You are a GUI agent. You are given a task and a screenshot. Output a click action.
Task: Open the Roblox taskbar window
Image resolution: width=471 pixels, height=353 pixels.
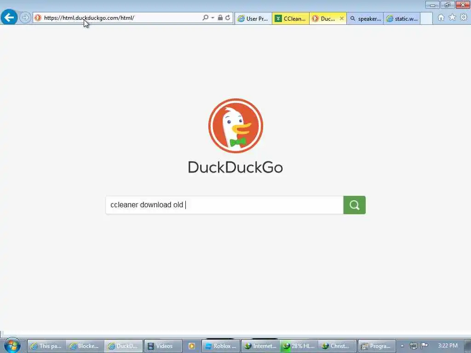(221, 346)
